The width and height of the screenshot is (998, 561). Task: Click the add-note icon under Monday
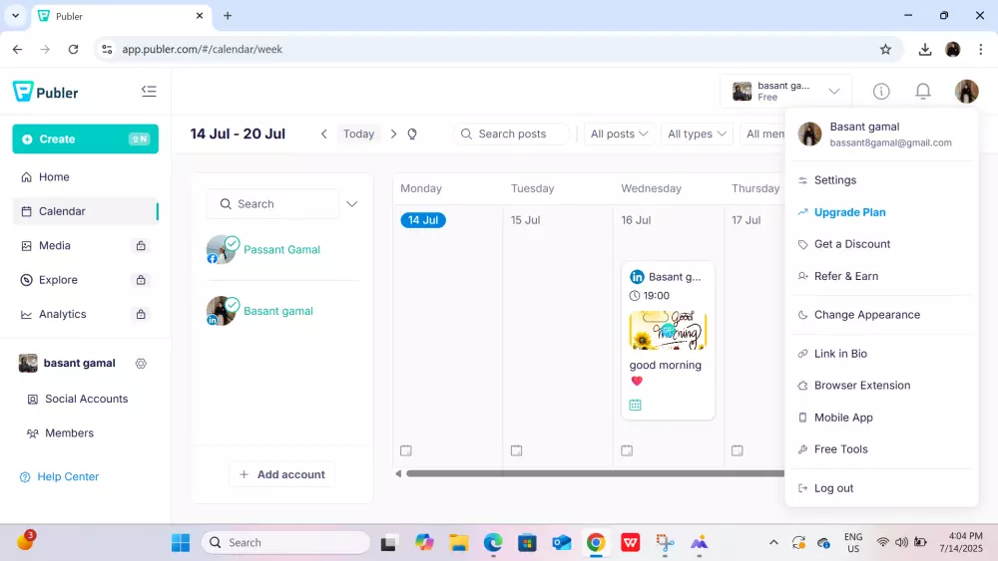pyautogui.click(x=406, y=450)
